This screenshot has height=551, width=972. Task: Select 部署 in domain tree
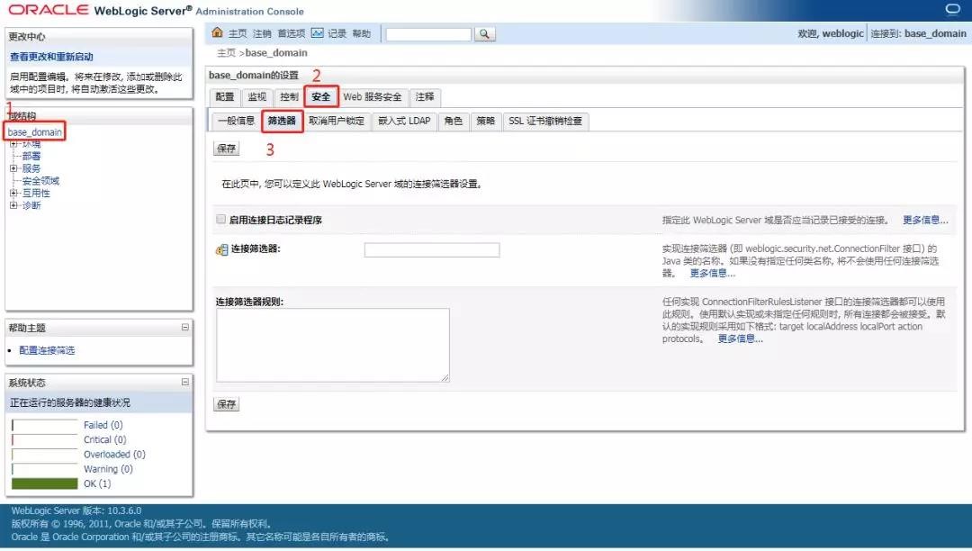click(31, 156)
